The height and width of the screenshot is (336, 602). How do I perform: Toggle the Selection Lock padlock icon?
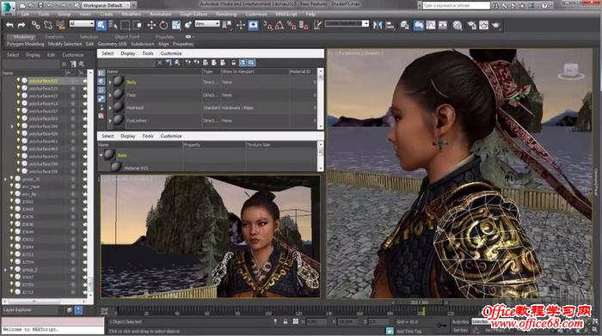coord(286,321)
